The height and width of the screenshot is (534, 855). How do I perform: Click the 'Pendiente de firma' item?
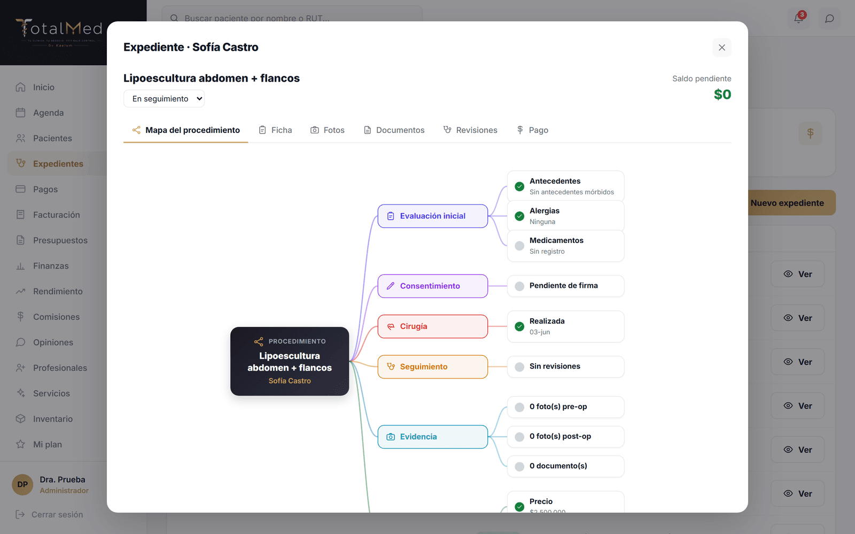(x=565, y=286)
